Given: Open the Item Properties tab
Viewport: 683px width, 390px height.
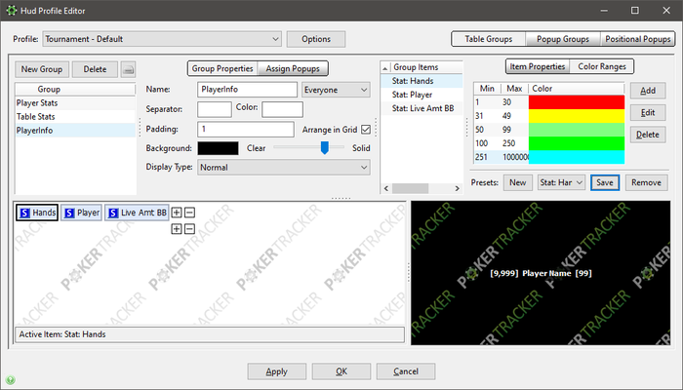Looking at the screenshot, I should (x=538, y=66).
